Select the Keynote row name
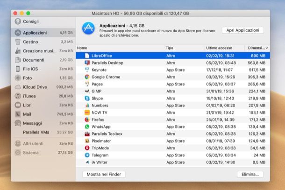 [x=99, y=70]
